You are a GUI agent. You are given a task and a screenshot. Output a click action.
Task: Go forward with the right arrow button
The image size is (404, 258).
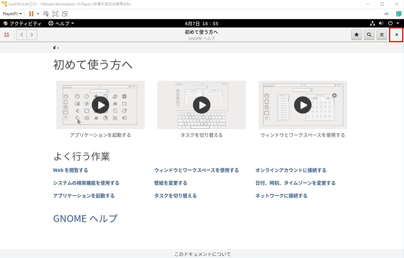click(32, 35)
